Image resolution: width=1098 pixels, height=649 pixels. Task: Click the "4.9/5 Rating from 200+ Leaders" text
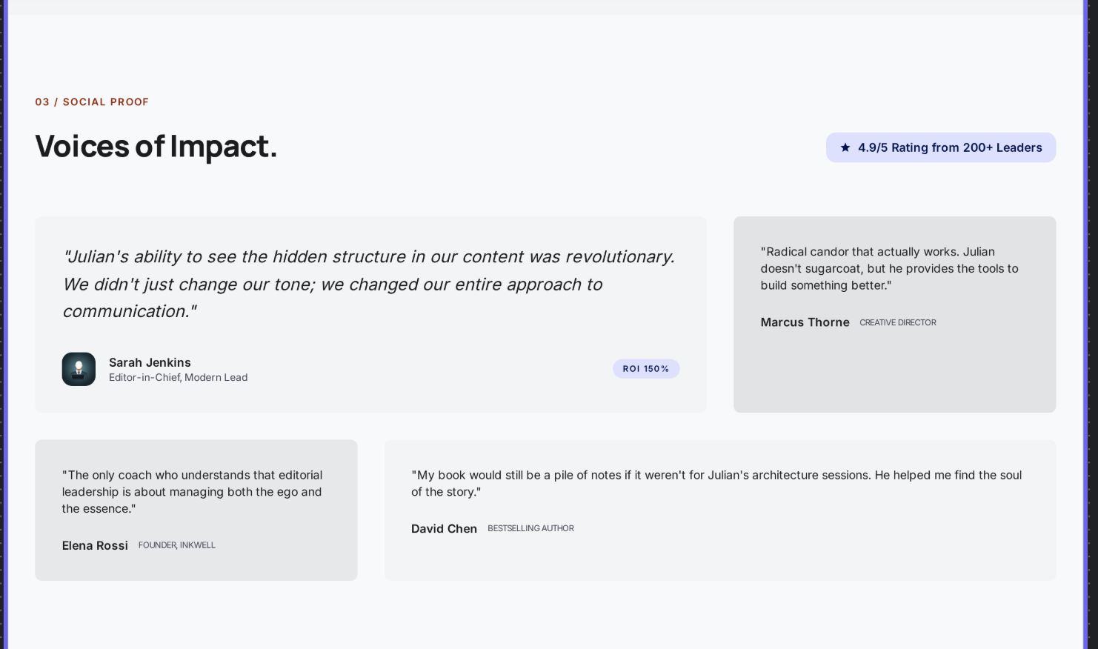pyautogui.click(x=950, y=147)
